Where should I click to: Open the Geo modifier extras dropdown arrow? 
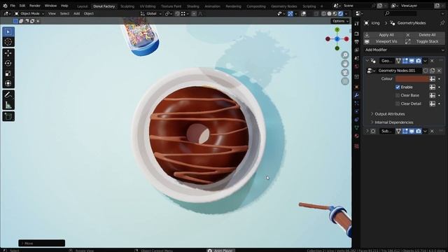[425, 61]
